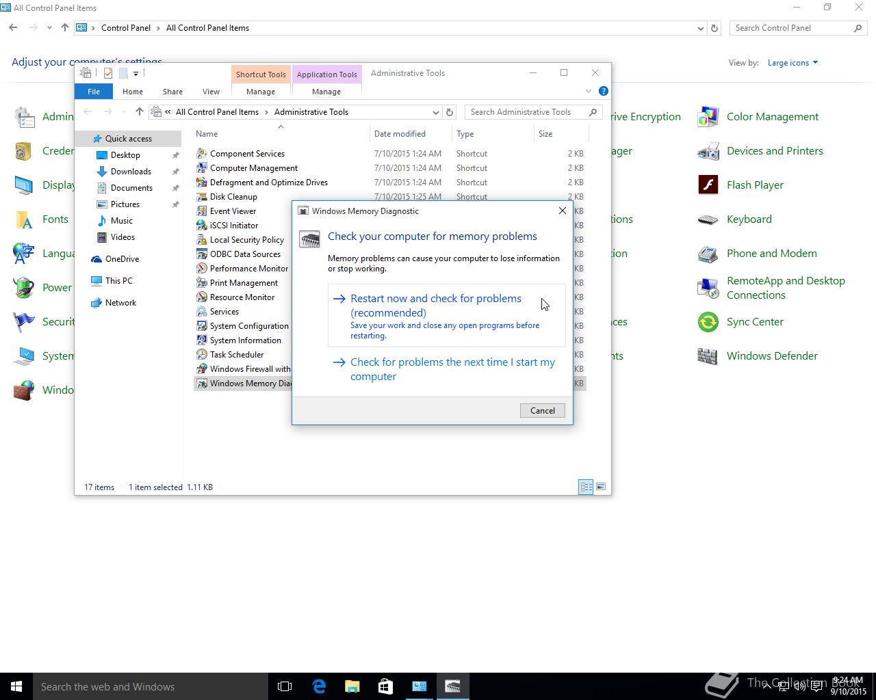The height and width of the screenshot is (700, 876).
Task: Open Control Panel address bar history dropdown
Action: point(700,28)
